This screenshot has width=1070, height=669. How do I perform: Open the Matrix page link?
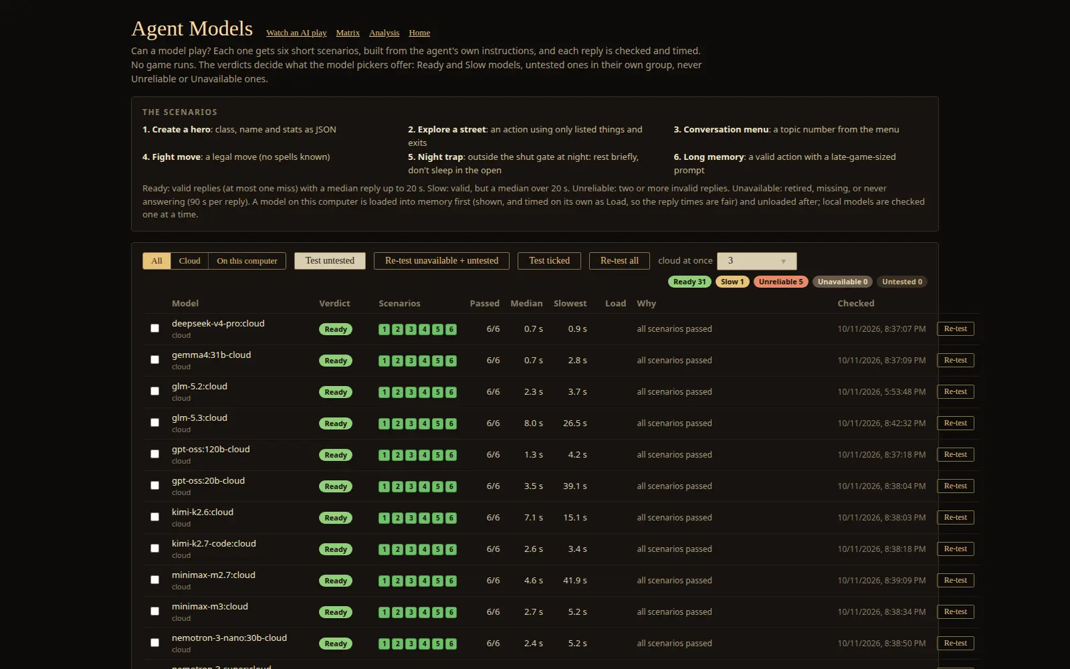[x=348, y=33]
